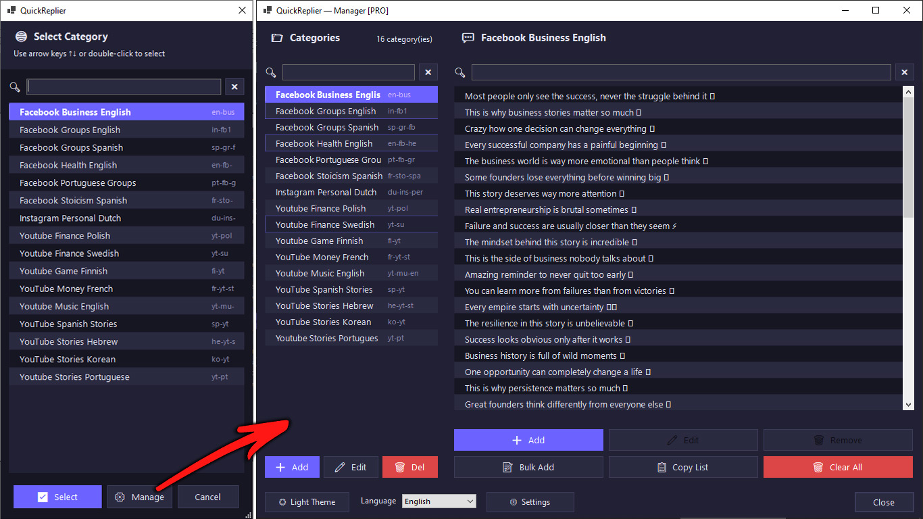Screen dimensions: 923x519
Task: Open the Manage button in Select Category window
Action: (139, 497)
